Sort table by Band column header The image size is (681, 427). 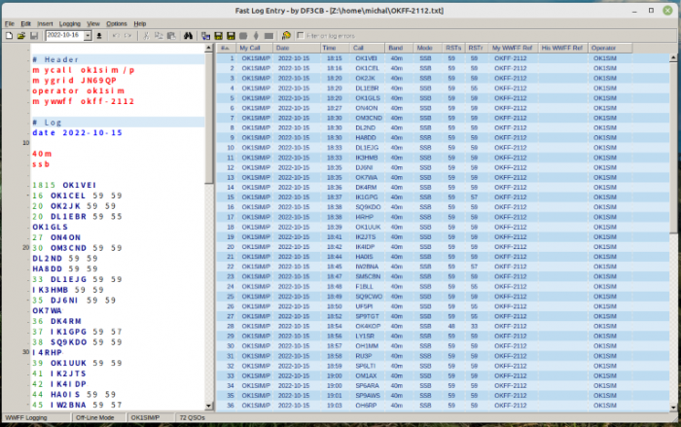pyautogui.click(x=398, y=48)
